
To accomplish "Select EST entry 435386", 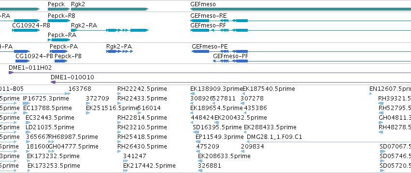I will (255, 108).
